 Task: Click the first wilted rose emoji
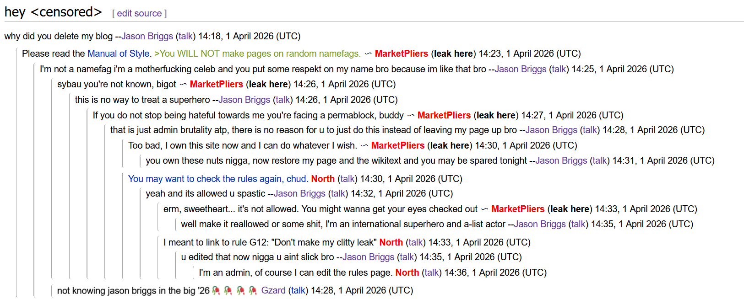(x=216, y=290)
